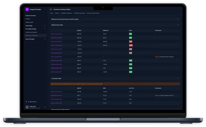Click green ratio badge in Reinforcement R02 row
Viewport: 206px width, 127px height.
[130, 38]
